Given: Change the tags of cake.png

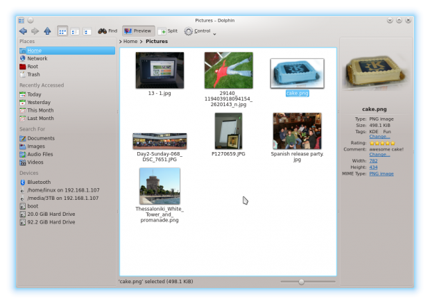Looking at the screenshot, I should click(x=379, y=136).
